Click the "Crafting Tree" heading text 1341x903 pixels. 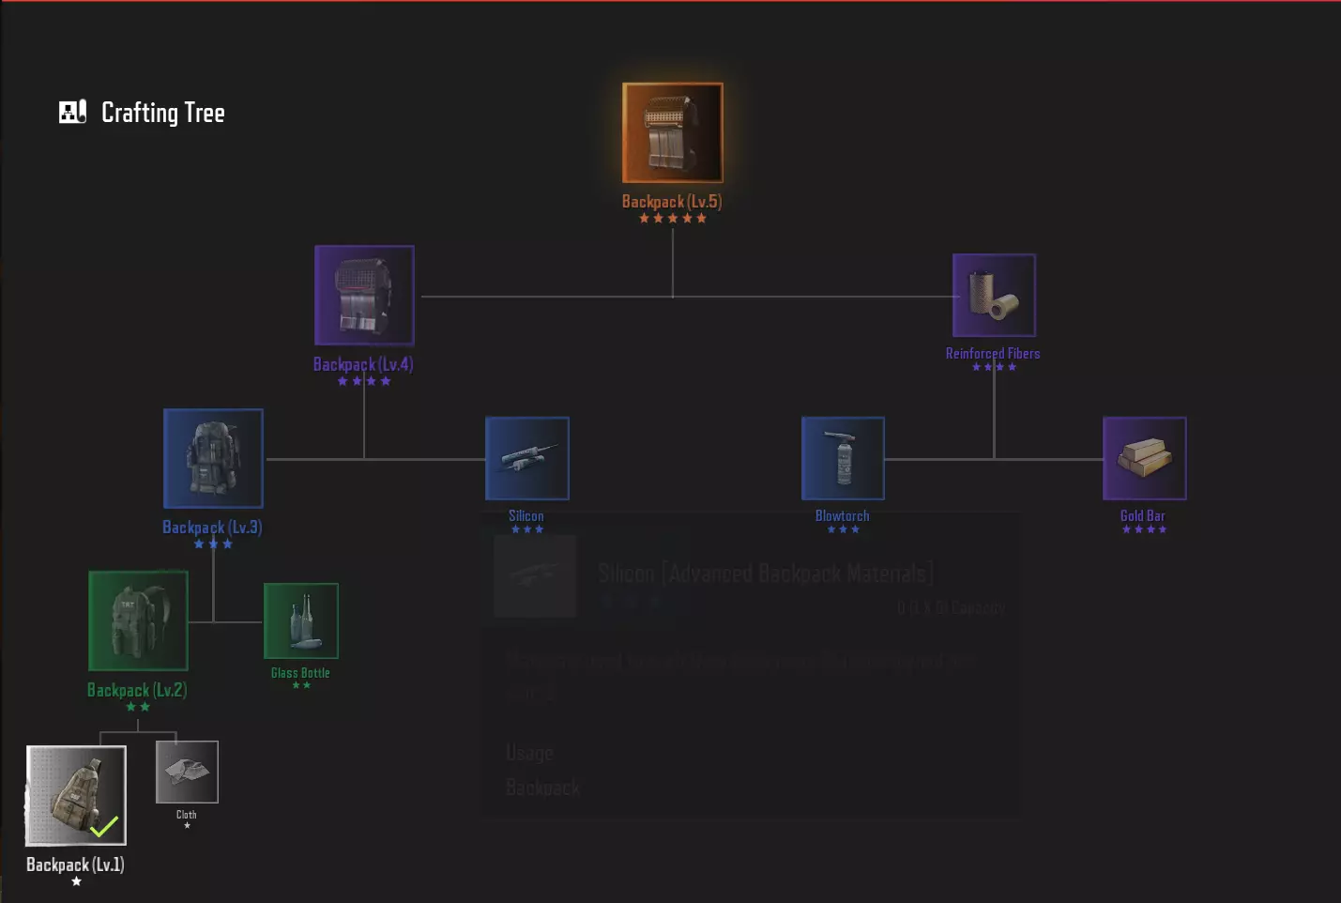click(163, 114)
